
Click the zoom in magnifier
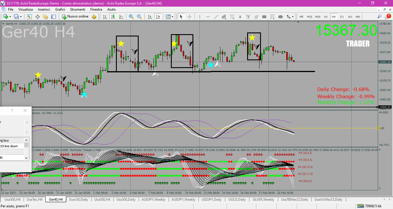tap(131, 17)
